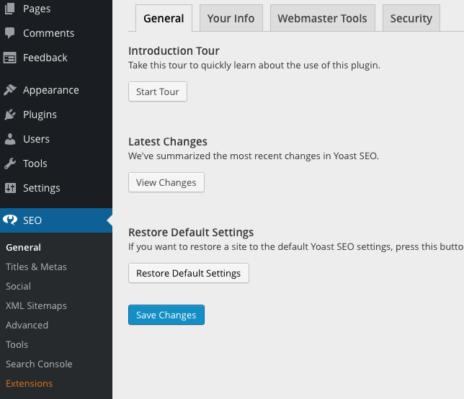Click the Pages icon in sidebar
The image size is (464, 399).
click(x=10, y=9)
